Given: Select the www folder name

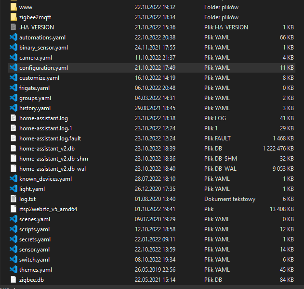Looking at the screenshot, I should tap(26, 8).
